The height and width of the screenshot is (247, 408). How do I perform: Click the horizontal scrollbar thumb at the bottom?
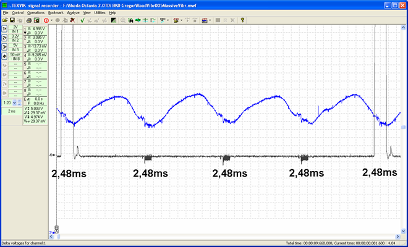point(59,237)
